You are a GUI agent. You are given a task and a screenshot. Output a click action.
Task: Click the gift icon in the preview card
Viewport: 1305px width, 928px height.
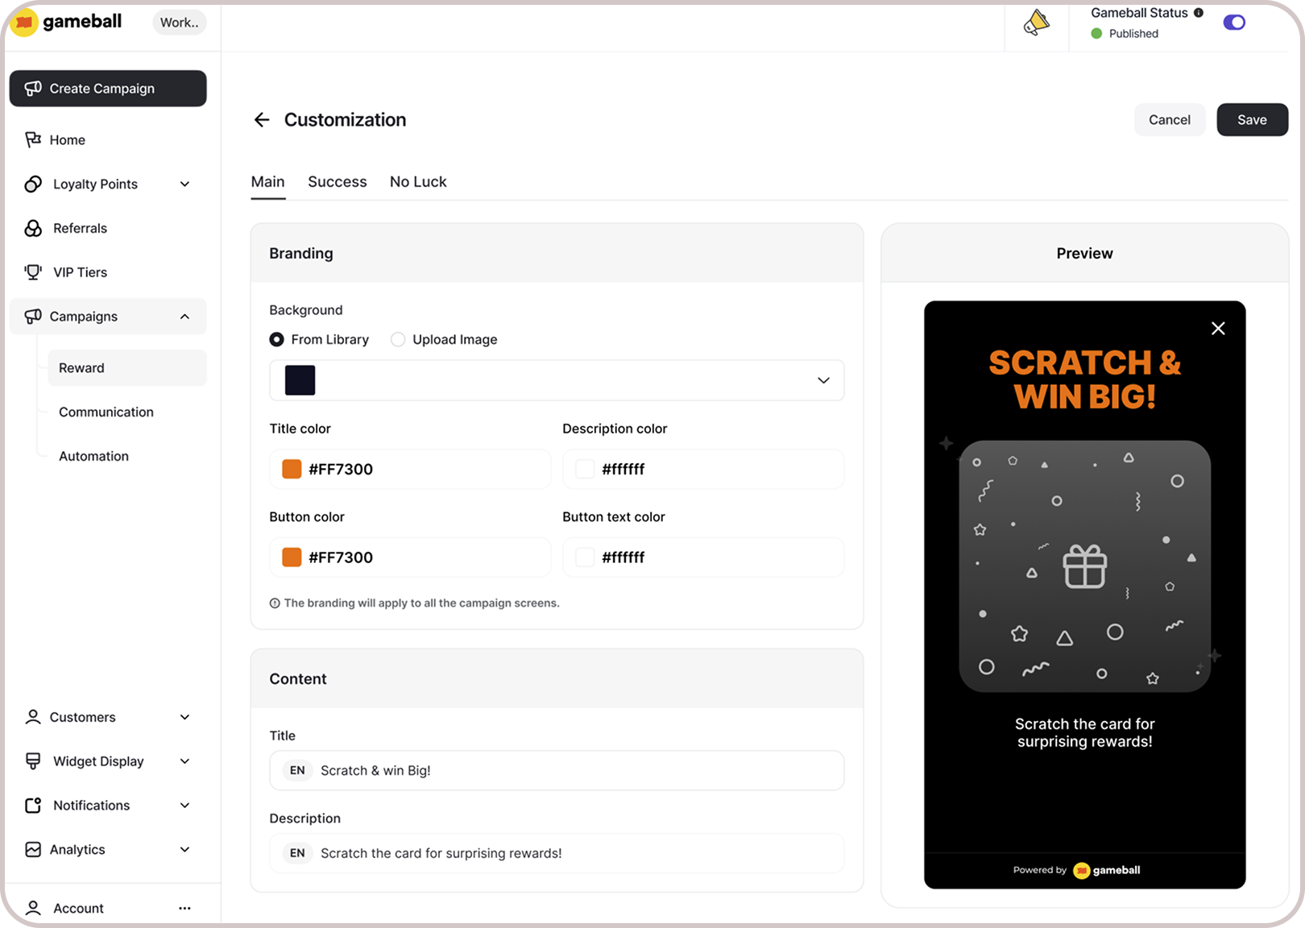(x=1085, y=566)
